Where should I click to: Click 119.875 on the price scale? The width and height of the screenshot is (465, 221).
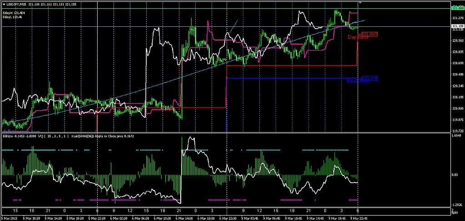[x=457, y=120]
